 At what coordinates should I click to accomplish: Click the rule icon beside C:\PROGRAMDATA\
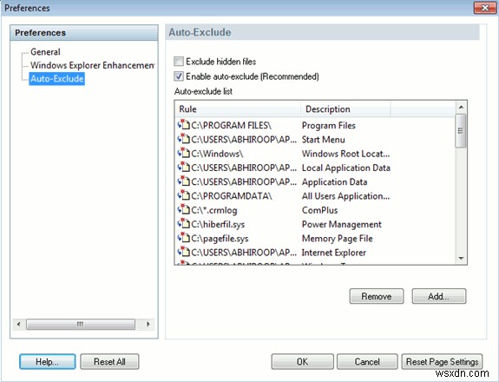[x=184, y=195]
